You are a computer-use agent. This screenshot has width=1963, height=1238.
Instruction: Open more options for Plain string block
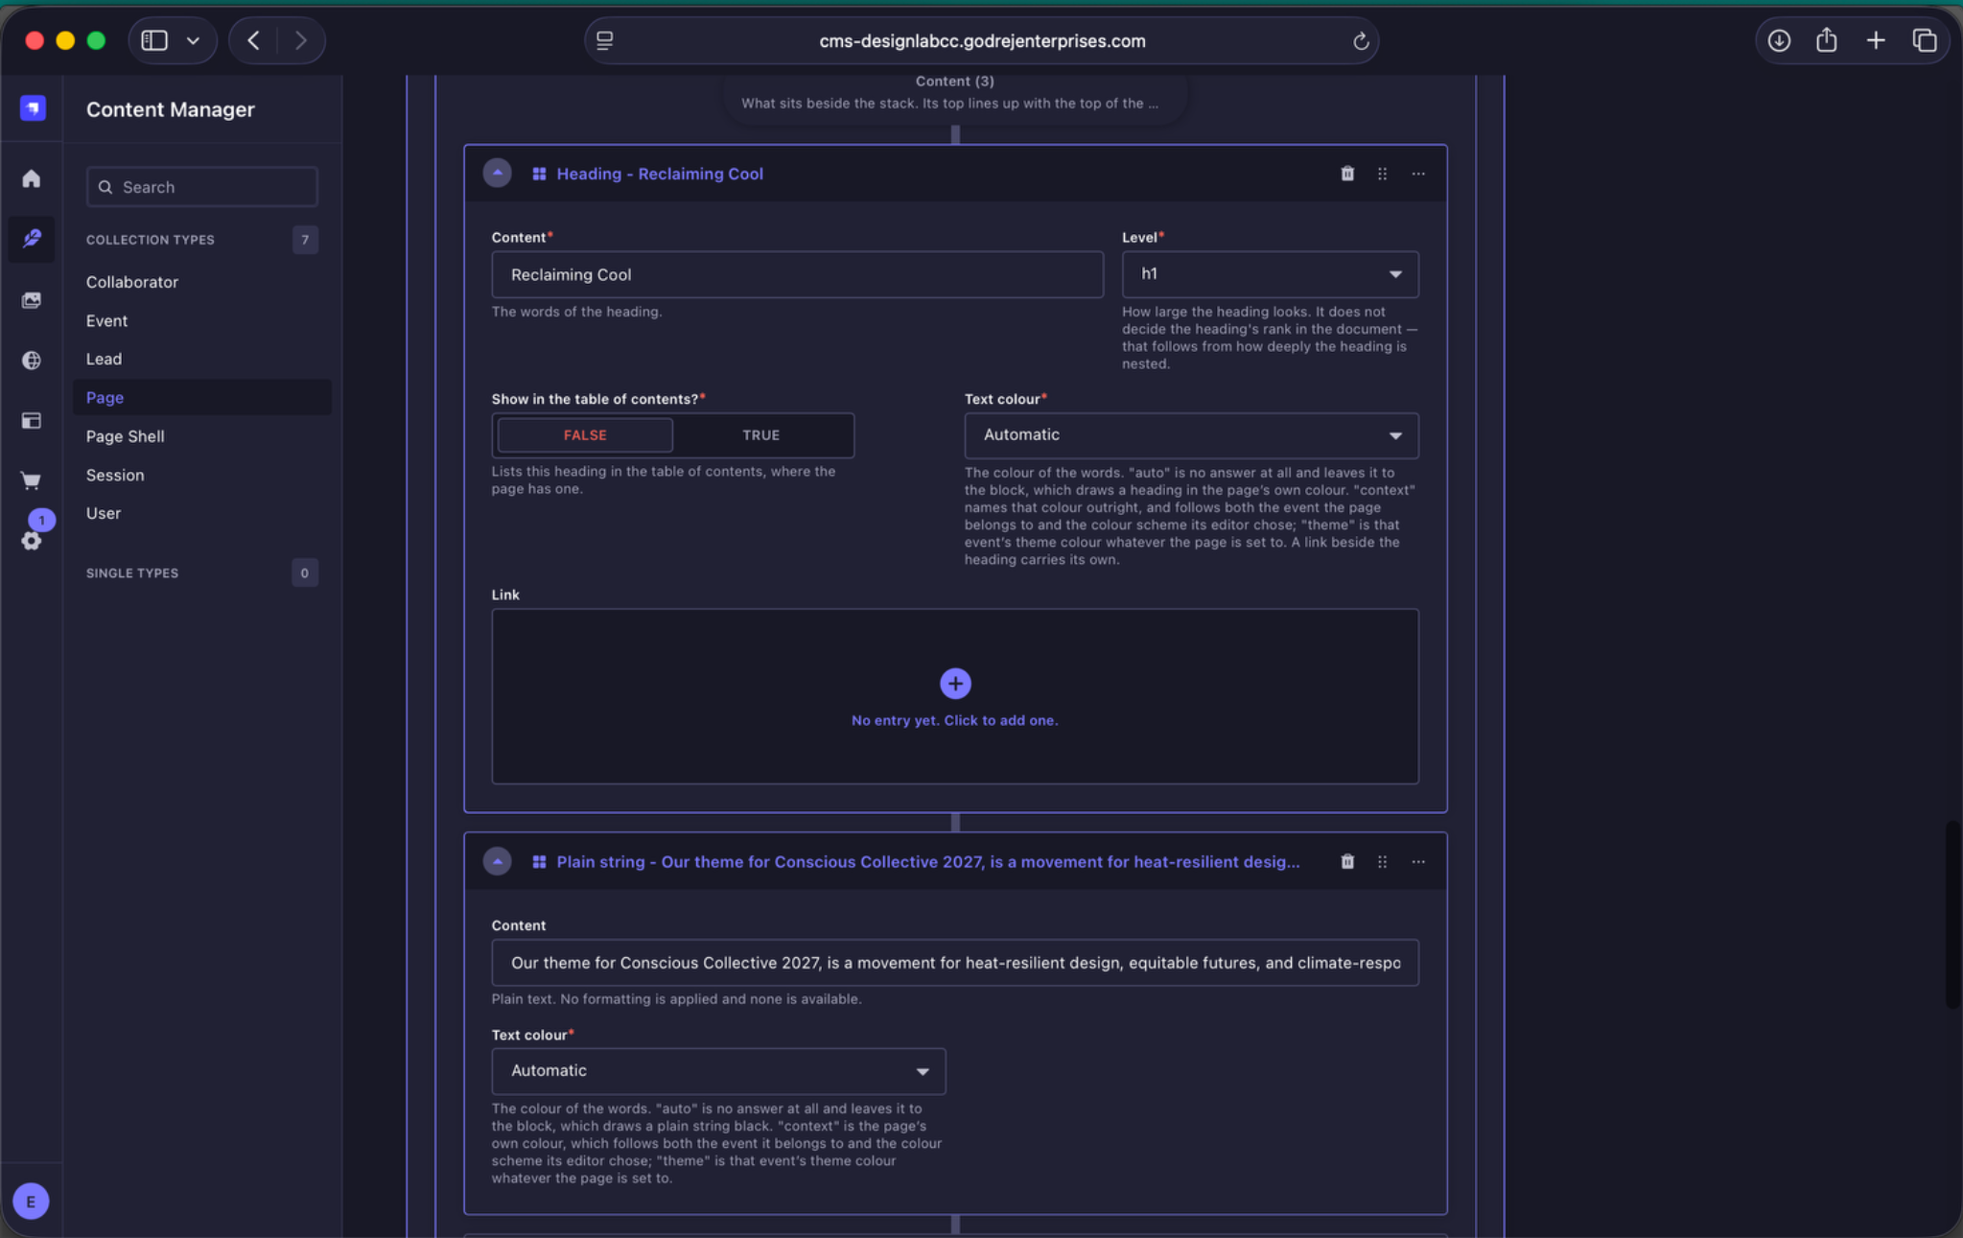pos(1417,861)
